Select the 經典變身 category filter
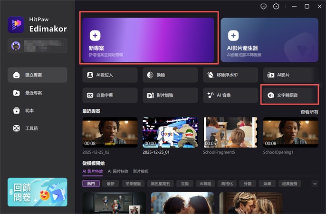 point(289,184)
